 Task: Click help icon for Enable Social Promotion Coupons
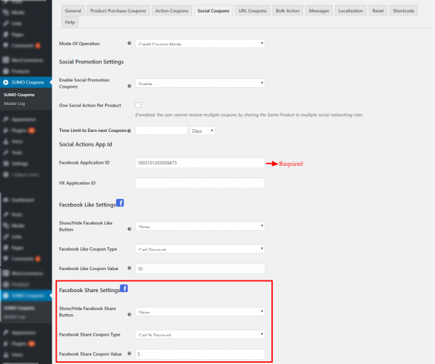tap(129, 86)
